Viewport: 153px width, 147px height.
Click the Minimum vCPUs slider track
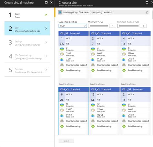pos(99,26)
